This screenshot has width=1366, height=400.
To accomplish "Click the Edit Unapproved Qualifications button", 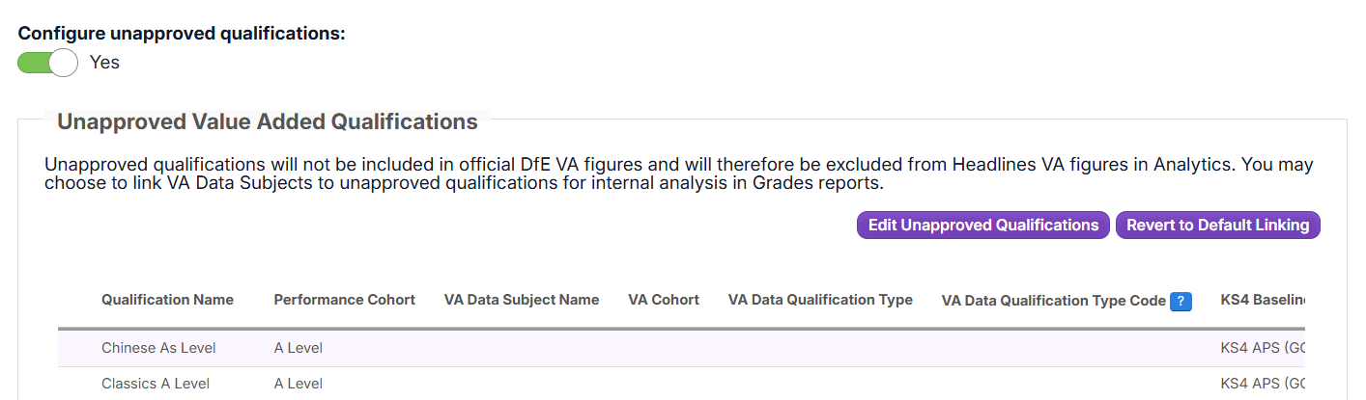I will pos(982,226).
